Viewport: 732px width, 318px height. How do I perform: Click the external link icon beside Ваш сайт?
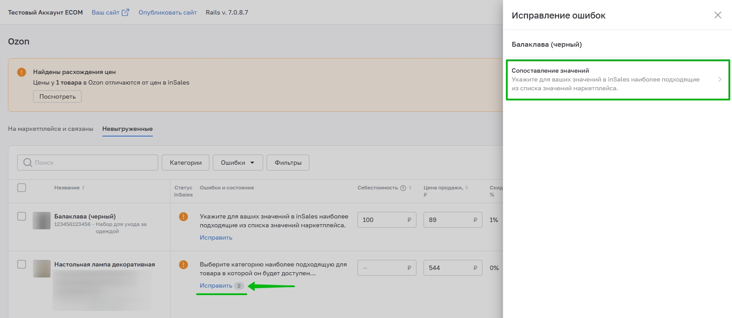click(125, 12)
